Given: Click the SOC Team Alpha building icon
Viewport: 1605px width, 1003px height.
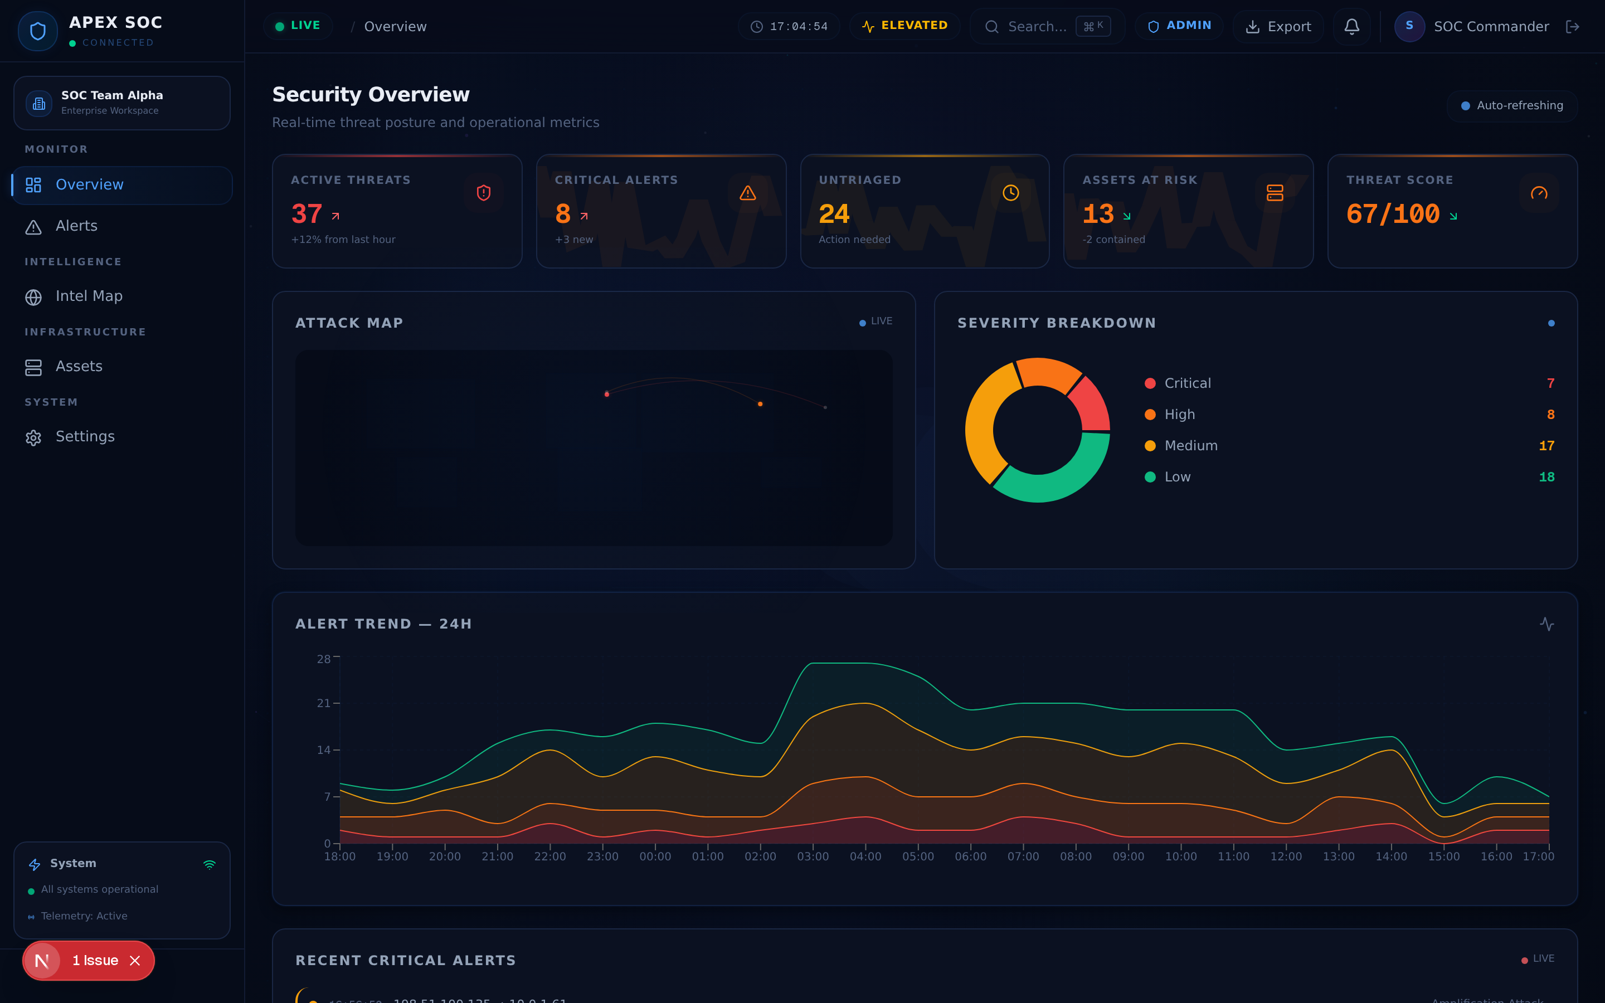Looking at the screenshot, I should coord(39,104).
